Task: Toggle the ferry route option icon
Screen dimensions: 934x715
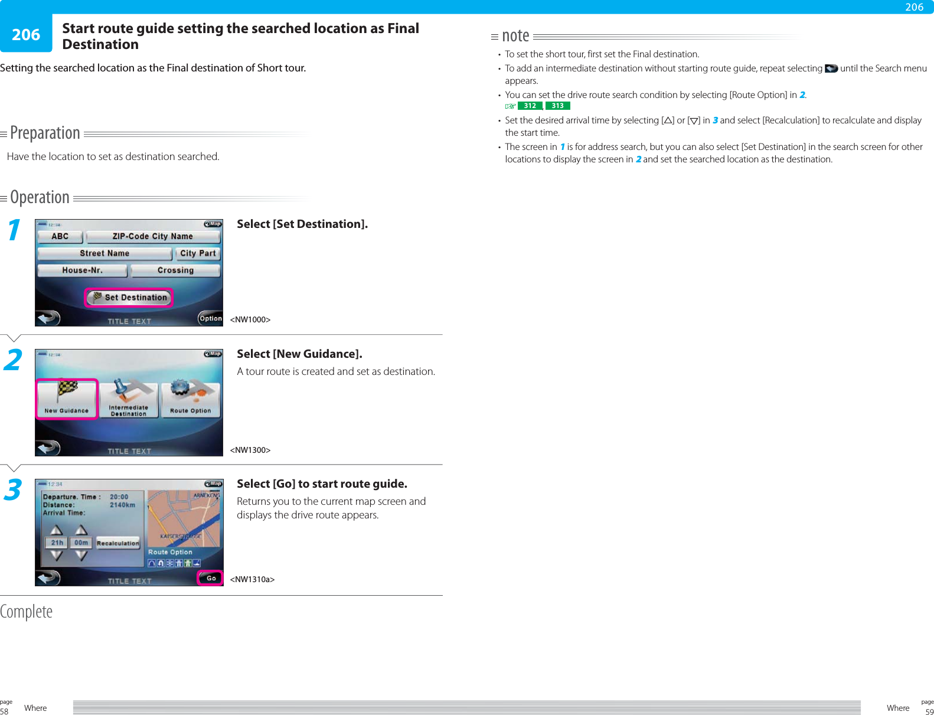Action: point(197,563)
